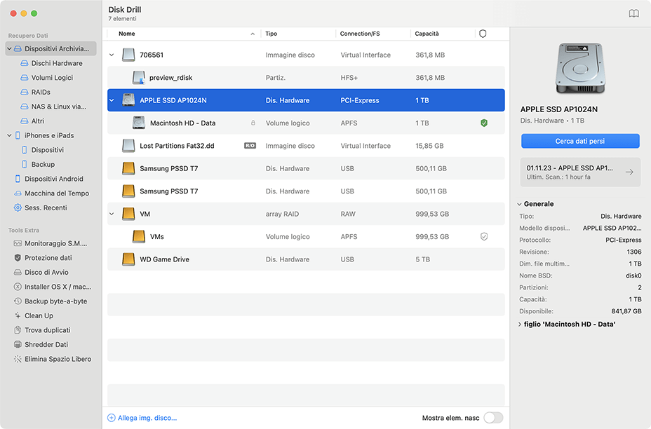The height and width of the screenshot is (429, 651).
Task: Click the outlined shield on VMs row
Action: pos(483,236)
